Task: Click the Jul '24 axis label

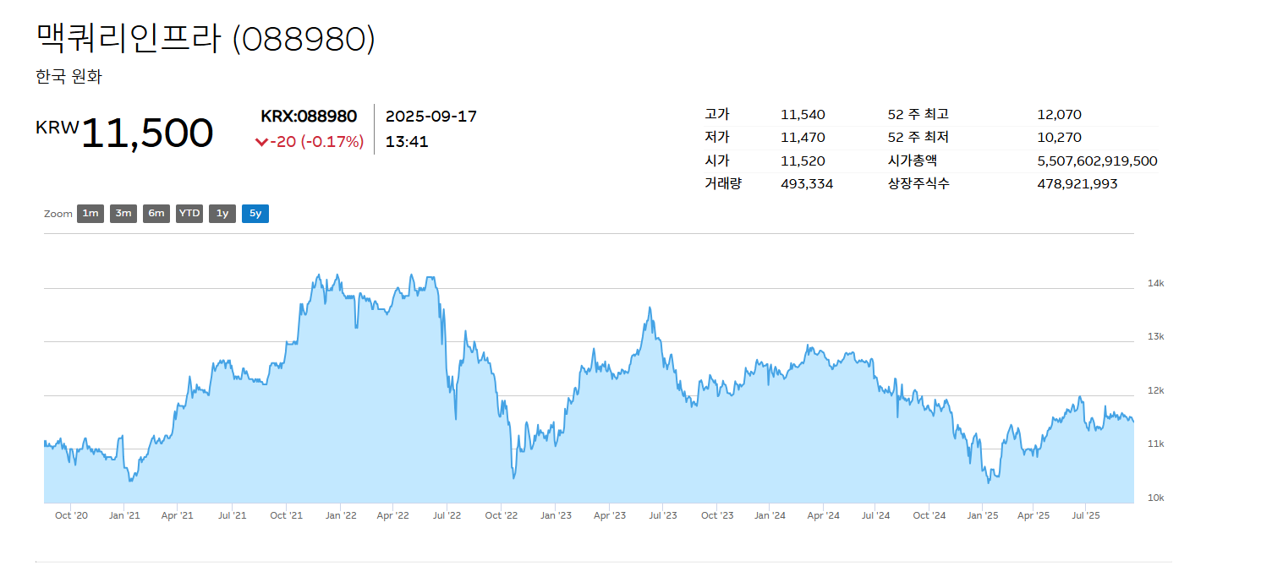Action: (876, 514)
